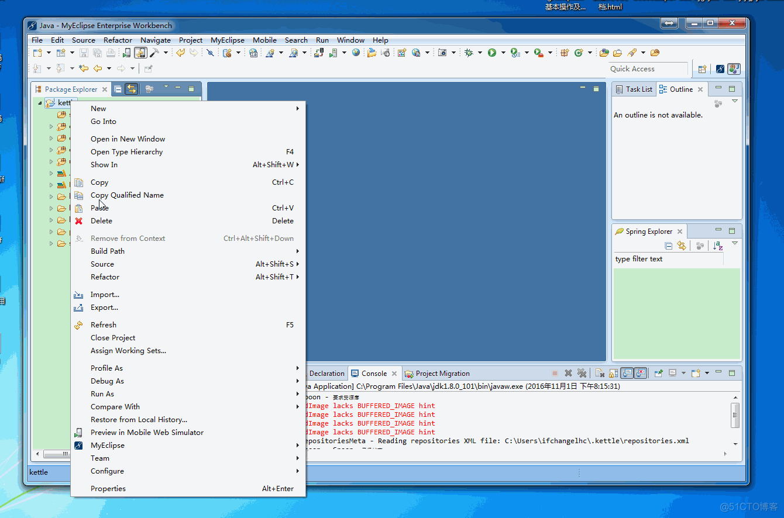Viewport: 784px width, 518px height.
Task: Click the red Delete X icon in context menu
Action: pyautogui.click(x=79, y=221)
